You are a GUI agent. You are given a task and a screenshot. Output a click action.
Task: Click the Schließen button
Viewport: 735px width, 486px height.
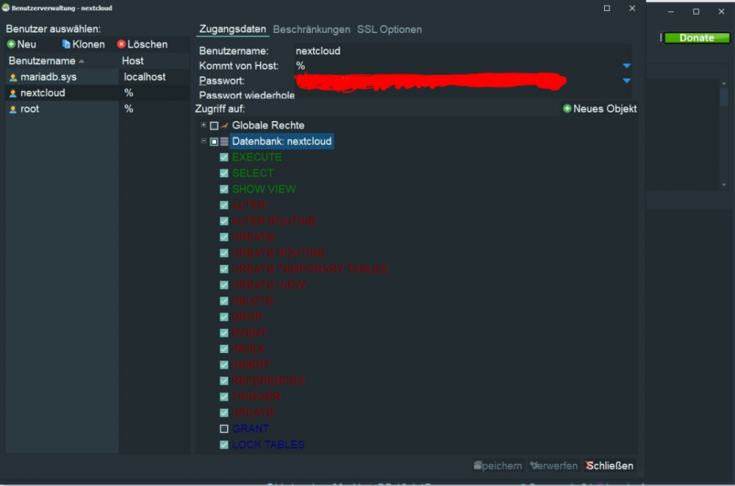(x=609, y=466)
